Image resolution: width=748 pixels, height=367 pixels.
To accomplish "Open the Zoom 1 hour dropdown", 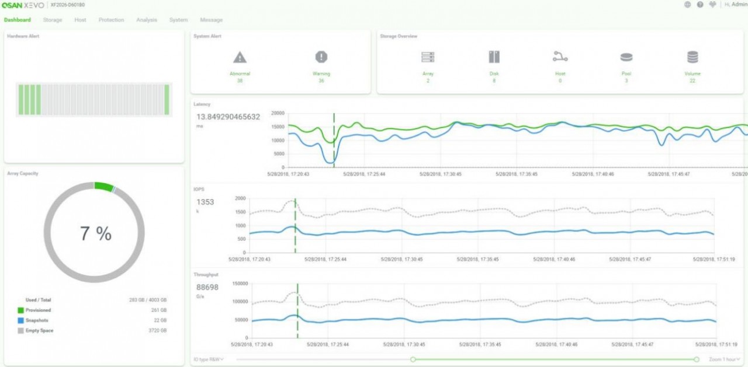I will click(725, 359).
